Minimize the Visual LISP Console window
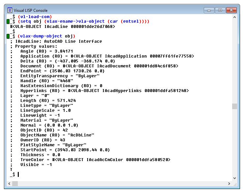244x193 pixels. click(x=209, y=10)
